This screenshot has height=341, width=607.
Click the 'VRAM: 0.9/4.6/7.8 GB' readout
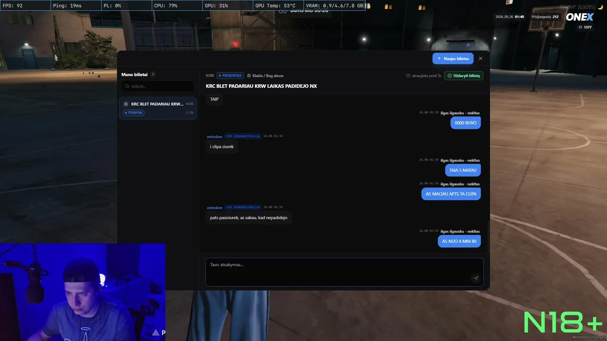pos(335,6)
